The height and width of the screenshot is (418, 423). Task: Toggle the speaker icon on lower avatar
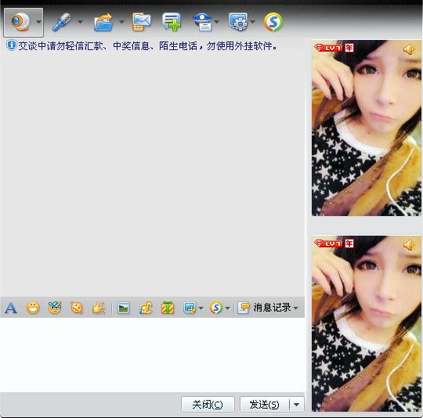(410, 245)
